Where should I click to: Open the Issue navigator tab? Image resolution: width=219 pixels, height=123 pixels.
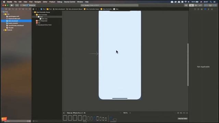pyautogui.click(x=16, y=9)
